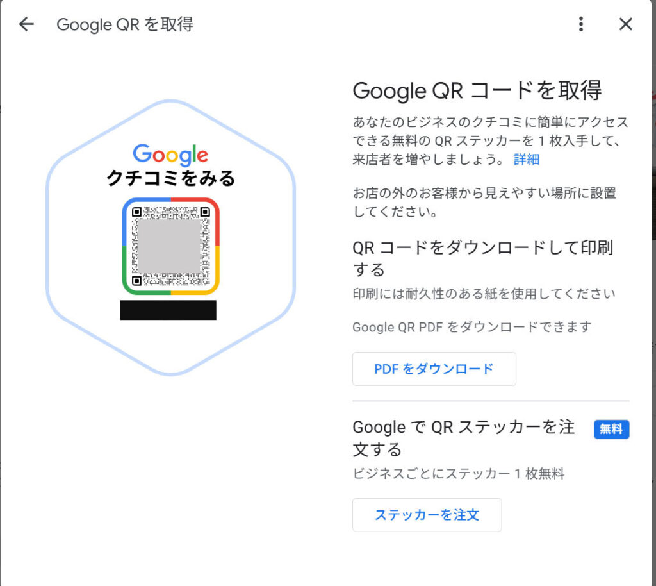Close the Google QR dialog

click(x=626, y=24)
